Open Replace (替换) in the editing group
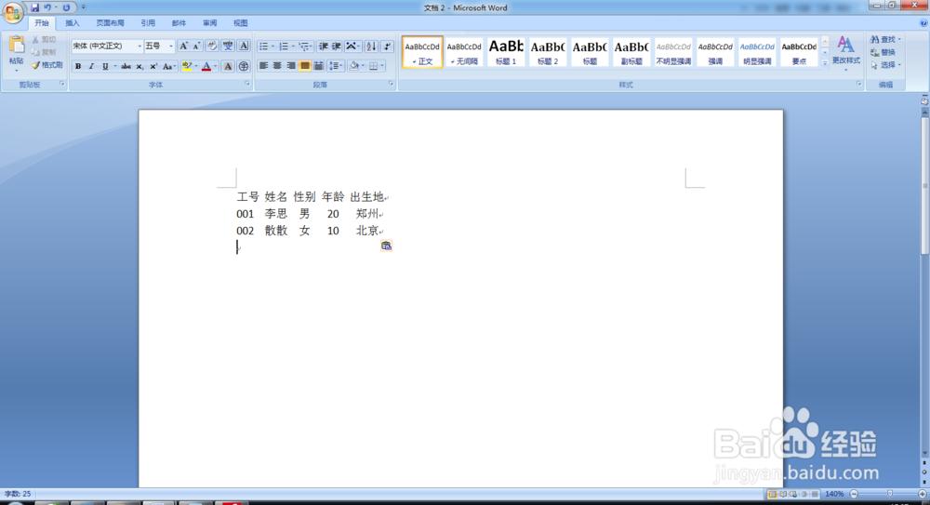930x505 pixels. 883,52
